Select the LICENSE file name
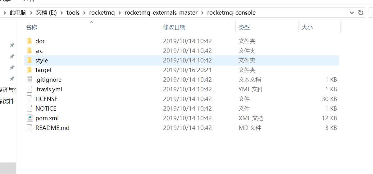Viewport: 373px width, 174px height. [46, 99]
